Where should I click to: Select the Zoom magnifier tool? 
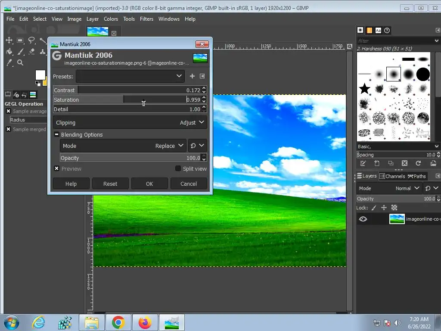point(20,62)
